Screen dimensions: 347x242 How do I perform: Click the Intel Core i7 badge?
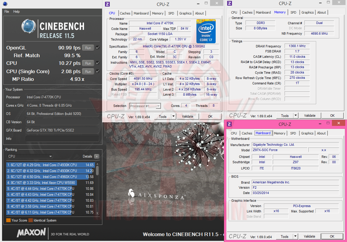pos(206,31)
